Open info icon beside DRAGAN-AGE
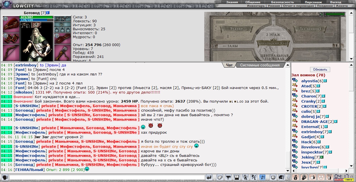The width and height of the screenshot is (356, 182). (x=336, y=122)
